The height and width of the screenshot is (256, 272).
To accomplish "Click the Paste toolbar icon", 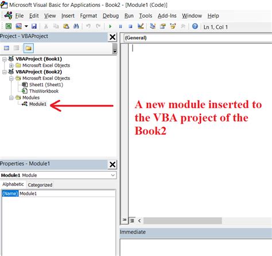I will (x=66, y=26).
